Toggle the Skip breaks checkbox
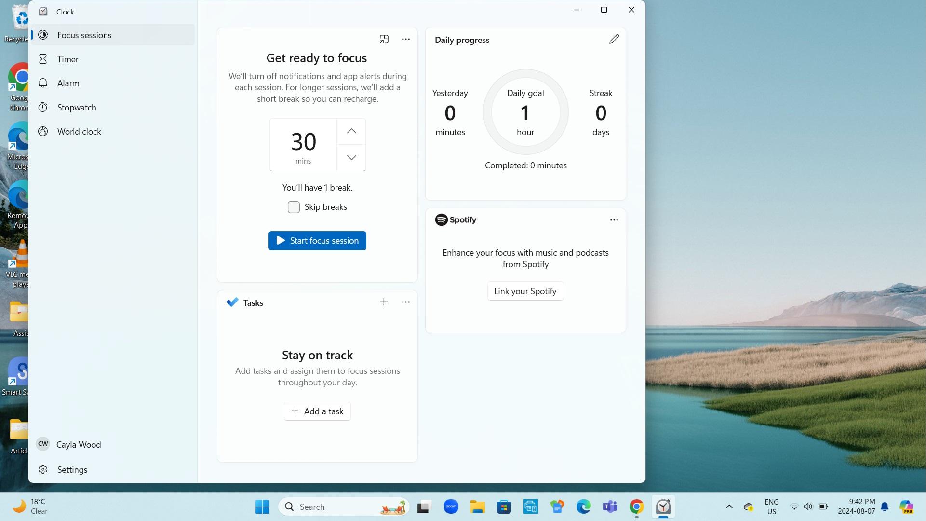The image size is (926, 521). (x=294, y=207)
